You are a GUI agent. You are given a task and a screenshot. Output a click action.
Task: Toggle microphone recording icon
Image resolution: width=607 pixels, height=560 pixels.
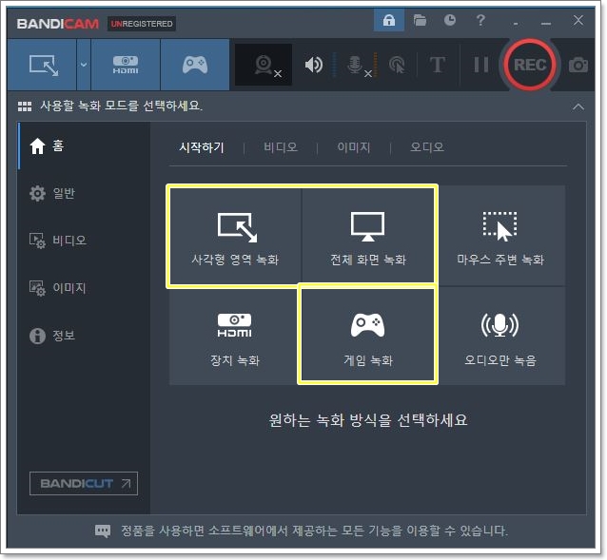(356, 65)
